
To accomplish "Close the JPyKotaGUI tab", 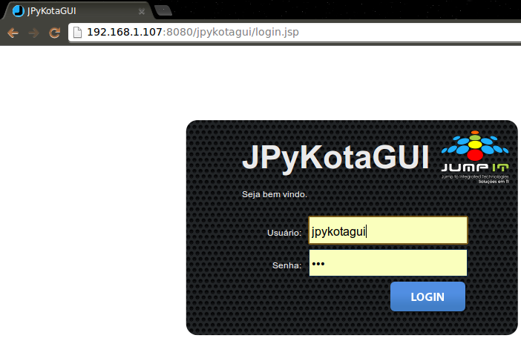I will click(x=142, y=12).
